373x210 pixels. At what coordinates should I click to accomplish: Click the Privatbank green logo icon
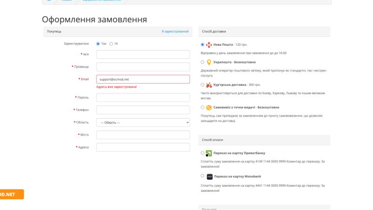208,154
